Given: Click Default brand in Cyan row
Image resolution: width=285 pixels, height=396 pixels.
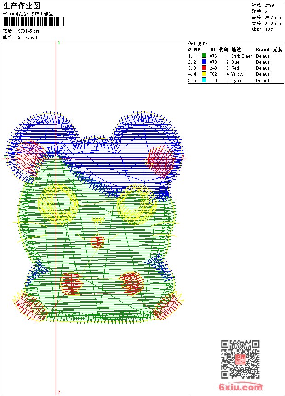Looking at the screenshot, I should click(x=263, y=81).
